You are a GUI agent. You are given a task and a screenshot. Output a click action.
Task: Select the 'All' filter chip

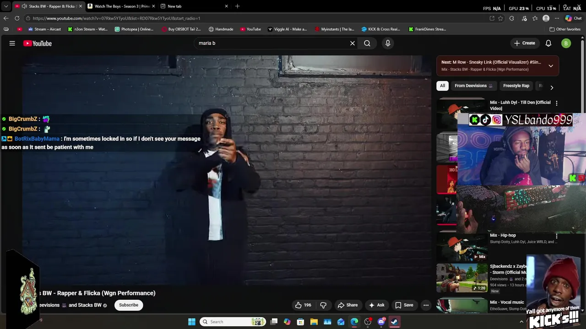point(442,86)
